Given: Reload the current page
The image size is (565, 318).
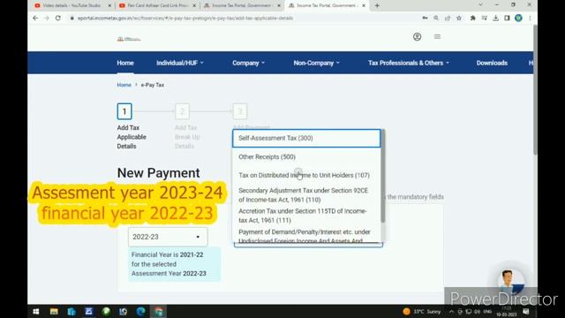Looking at the screenshot, I should tap(58, 18).
